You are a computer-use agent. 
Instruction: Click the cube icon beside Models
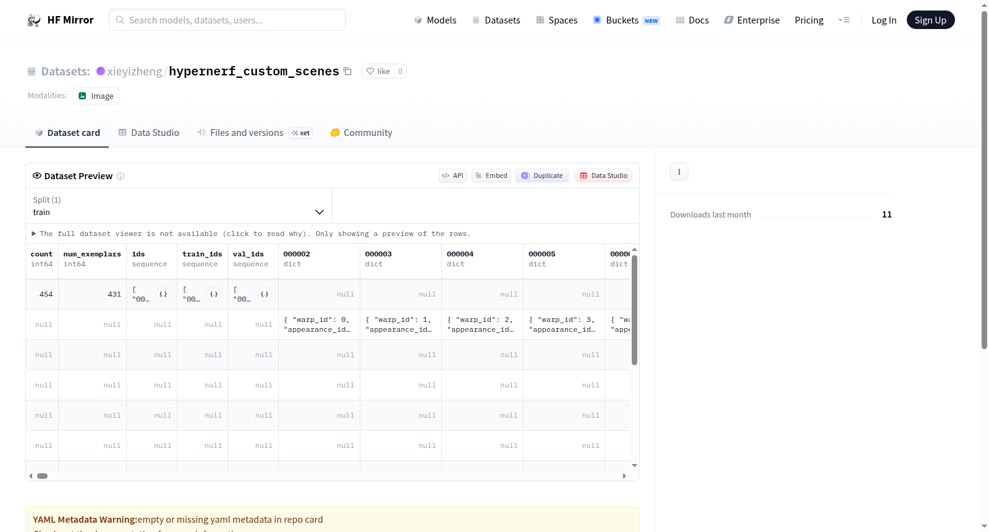tap(418, 20)
